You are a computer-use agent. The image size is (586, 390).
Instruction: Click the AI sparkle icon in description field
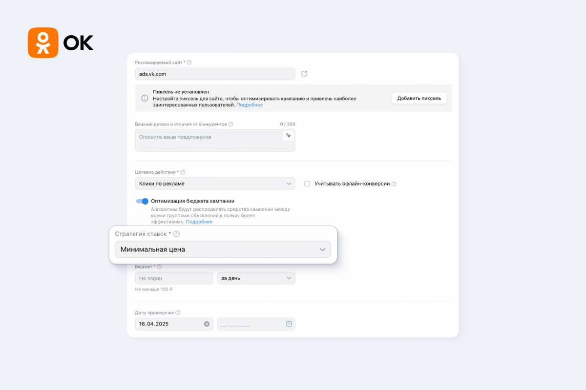pos(289,136)
